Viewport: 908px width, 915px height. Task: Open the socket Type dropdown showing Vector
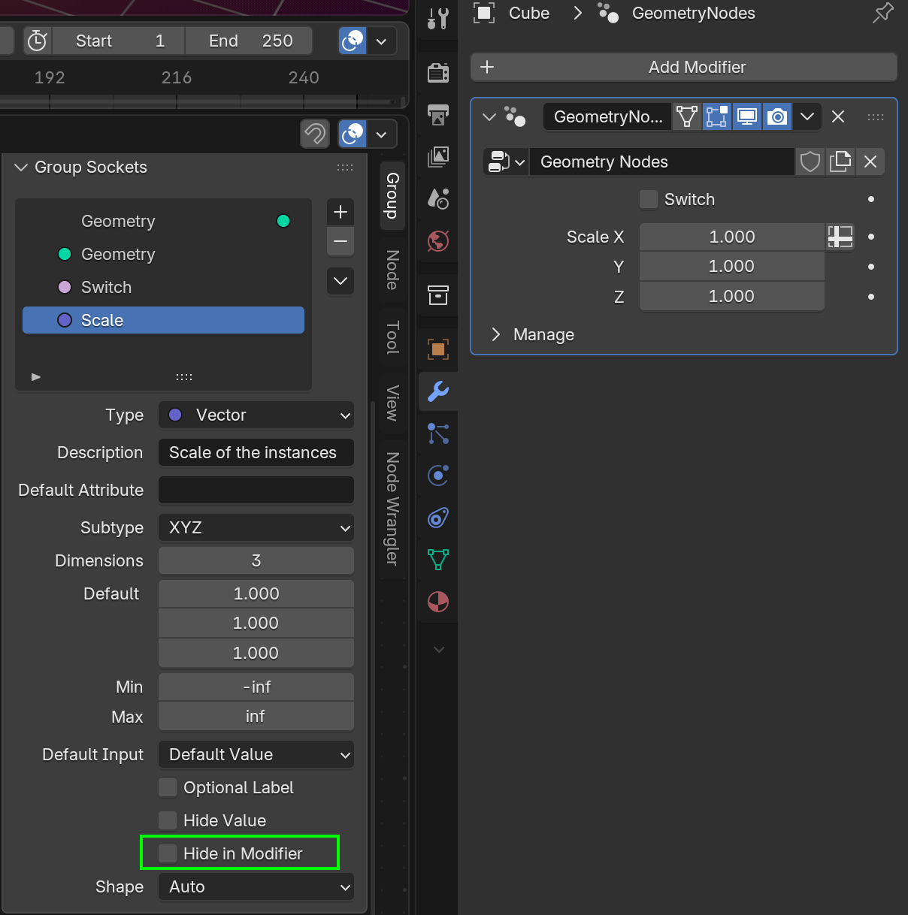(256, 415)
